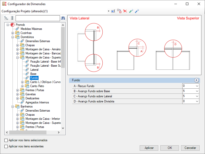The width and height of the screenshot is (205, 154).
Task: Open the A - Recuo Fundo dropdown
Action: (197, 86)
